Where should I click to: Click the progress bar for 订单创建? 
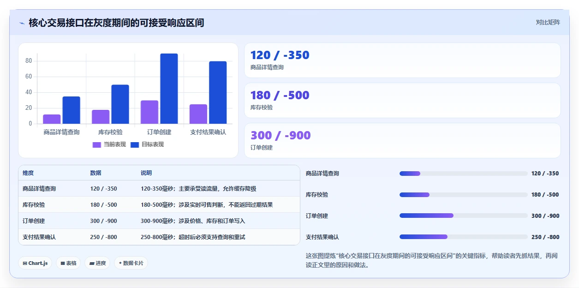[x=464, y=216]
